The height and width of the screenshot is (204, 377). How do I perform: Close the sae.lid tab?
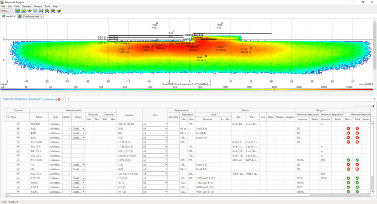click(x=15, y=16)
